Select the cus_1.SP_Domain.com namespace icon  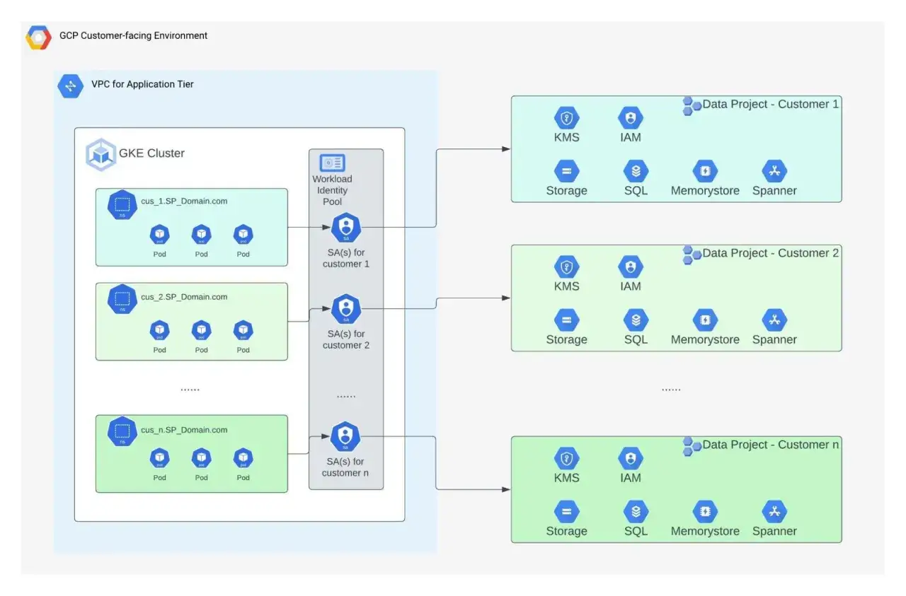point(122,206)
